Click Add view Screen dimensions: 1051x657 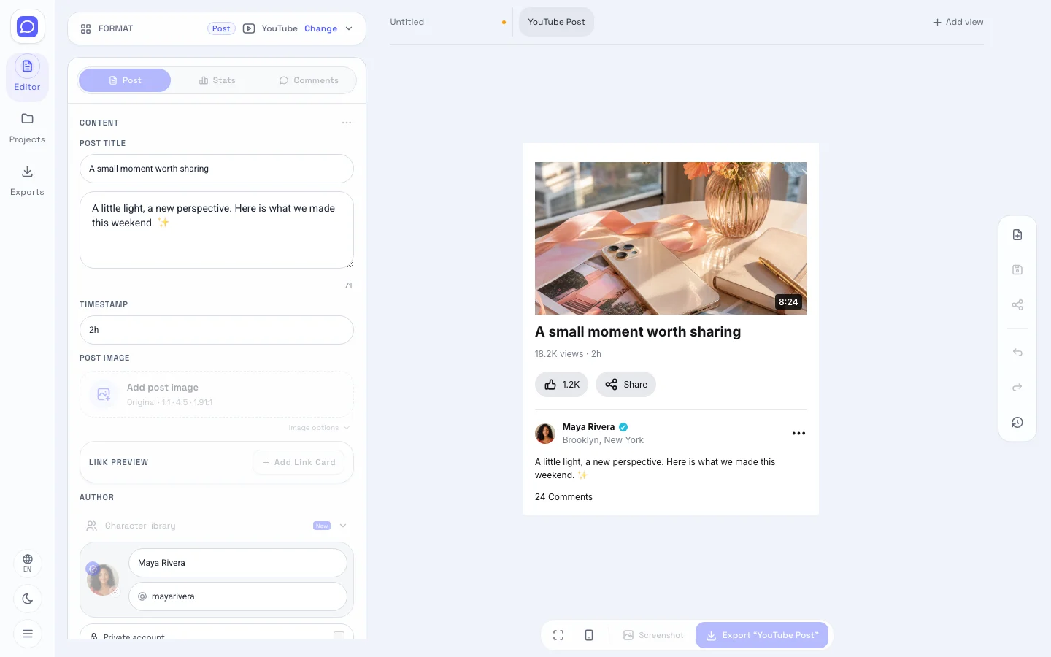coord(958,22)
